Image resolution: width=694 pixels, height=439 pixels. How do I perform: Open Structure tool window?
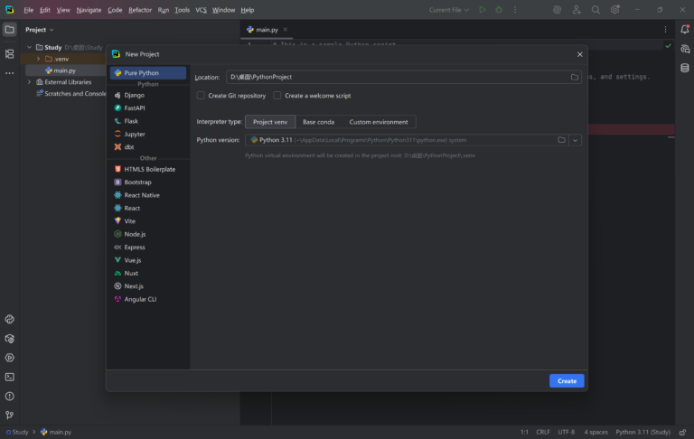click(x=9, y=54)
